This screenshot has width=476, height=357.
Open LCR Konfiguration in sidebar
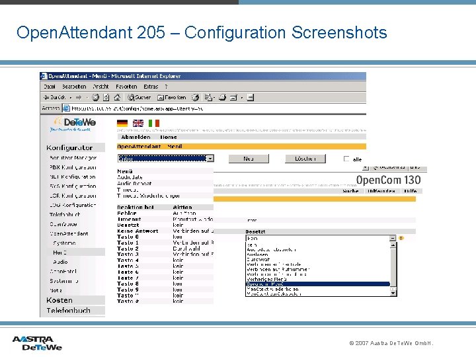pos(73,196)
